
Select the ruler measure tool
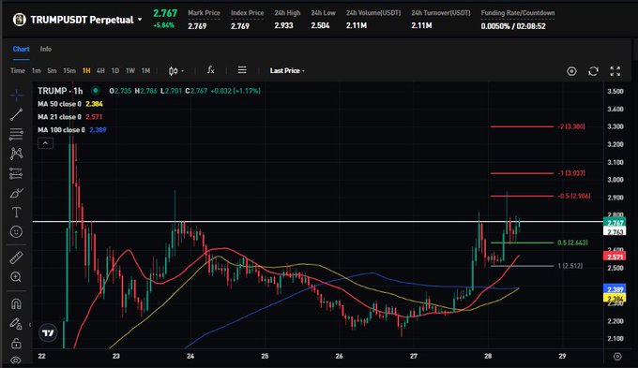pos(16,258)
